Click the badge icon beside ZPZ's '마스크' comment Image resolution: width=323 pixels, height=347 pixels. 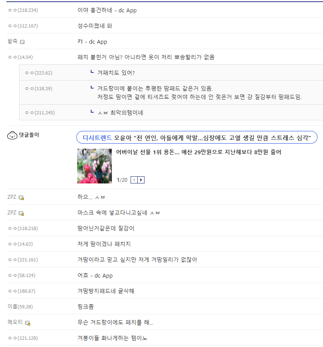point(21,213)
